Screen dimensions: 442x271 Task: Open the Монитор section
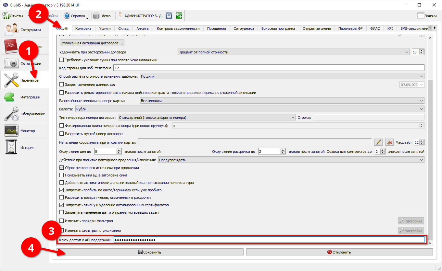click(x=25, y=131)
